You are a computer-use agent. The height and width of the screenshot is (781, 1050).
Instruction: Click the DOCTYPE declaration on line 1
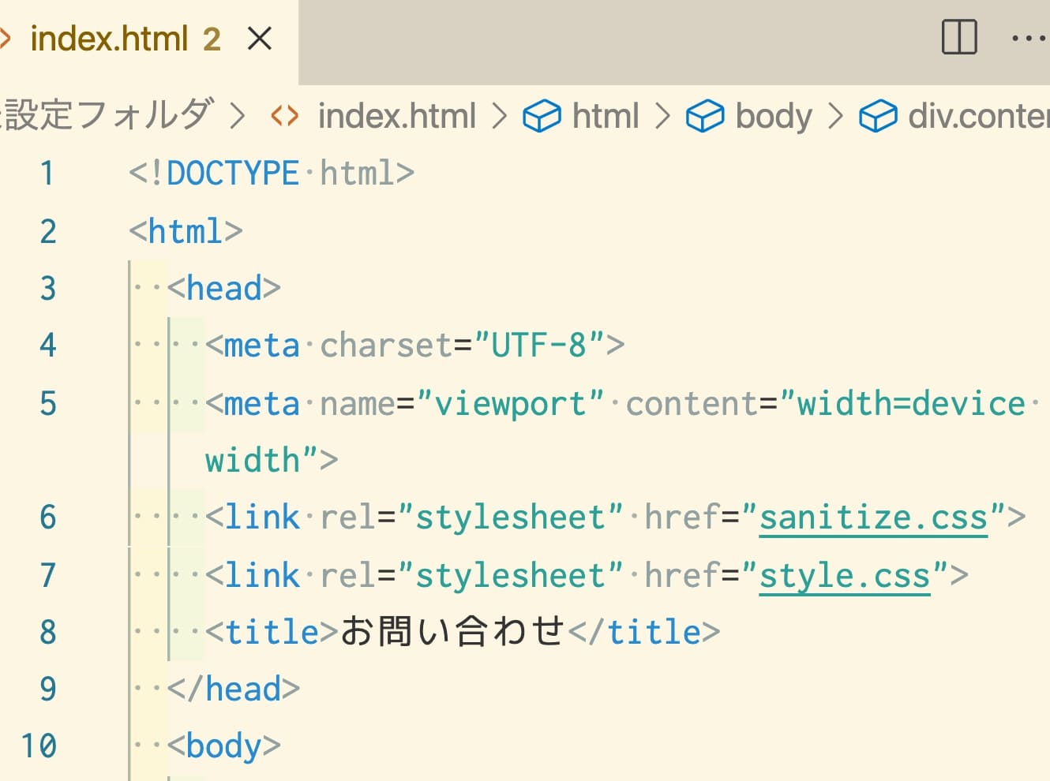[272, 173]
